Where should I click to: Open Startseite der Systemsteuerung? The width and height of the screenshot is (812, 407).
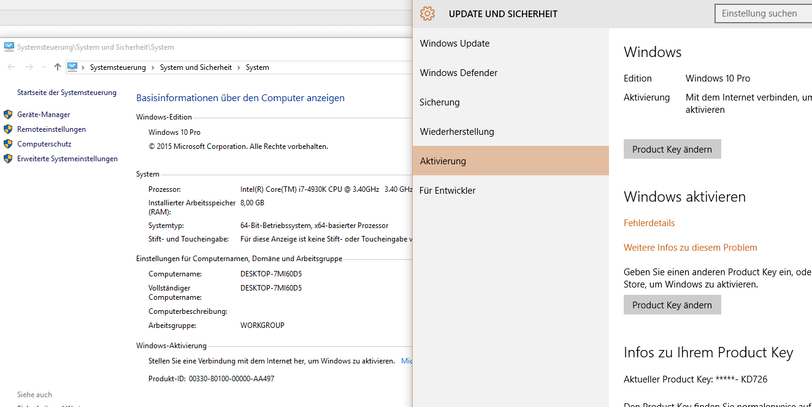tap(67, 93)
